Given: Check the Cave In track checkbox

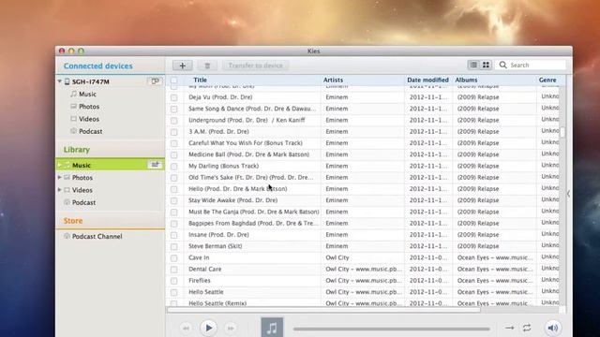Looking at the screenshot, I should point(174,258).
